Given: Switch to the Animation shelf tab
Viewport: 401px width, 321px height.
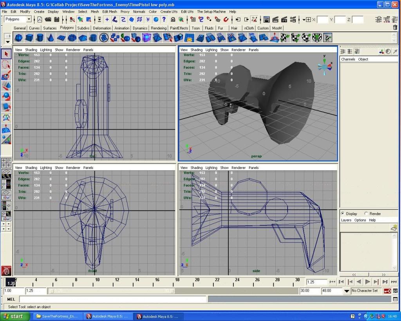Looking at the screenshot, I should tap(122, 28).
